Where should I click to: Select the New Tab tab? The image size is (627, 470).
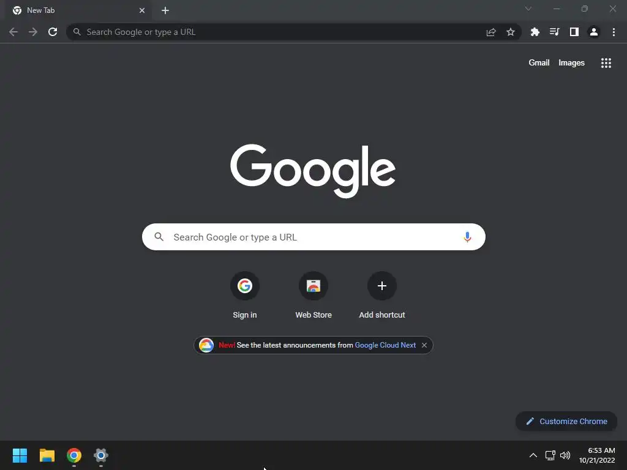click(79, 10)
